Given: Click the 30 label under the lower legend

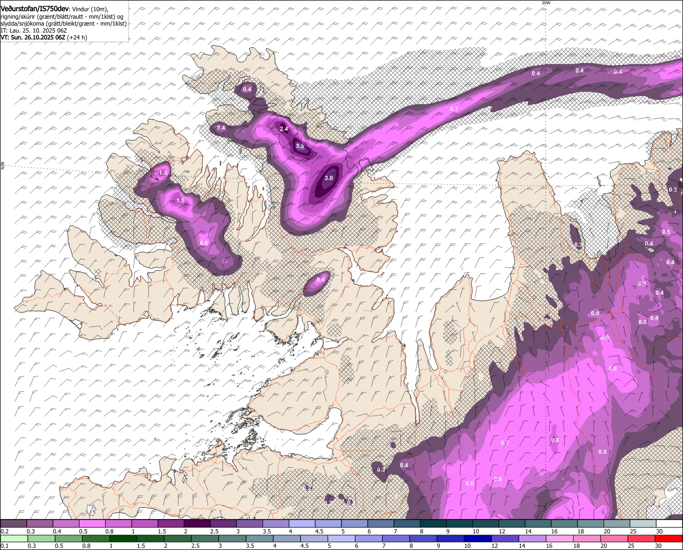Looking at the screenshot, I should tap(658, 546).
